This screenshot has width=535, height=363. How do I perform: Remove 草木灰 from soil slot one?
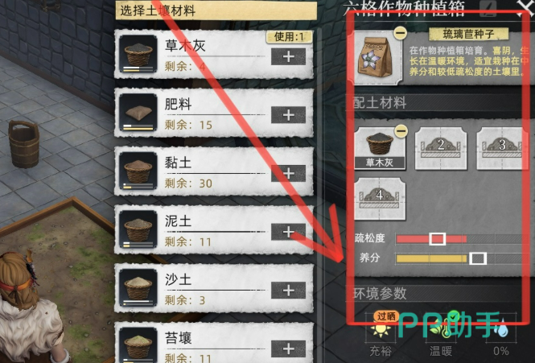[x=401, y=130]
